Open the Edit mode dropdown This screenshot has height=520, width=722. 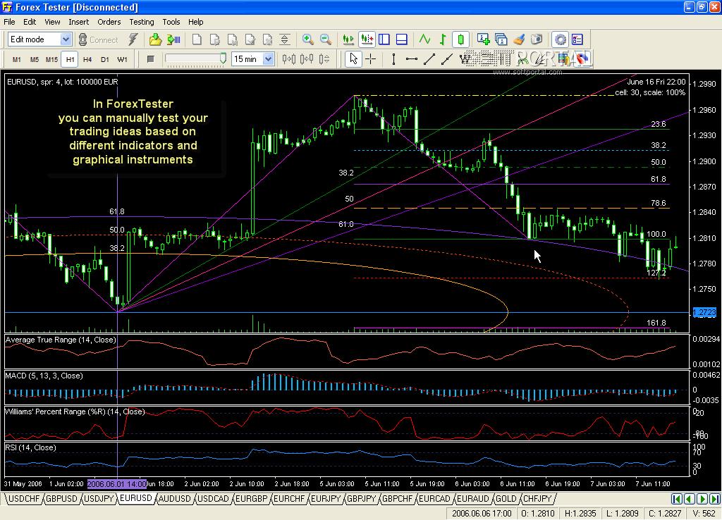[x=66, y=39]
